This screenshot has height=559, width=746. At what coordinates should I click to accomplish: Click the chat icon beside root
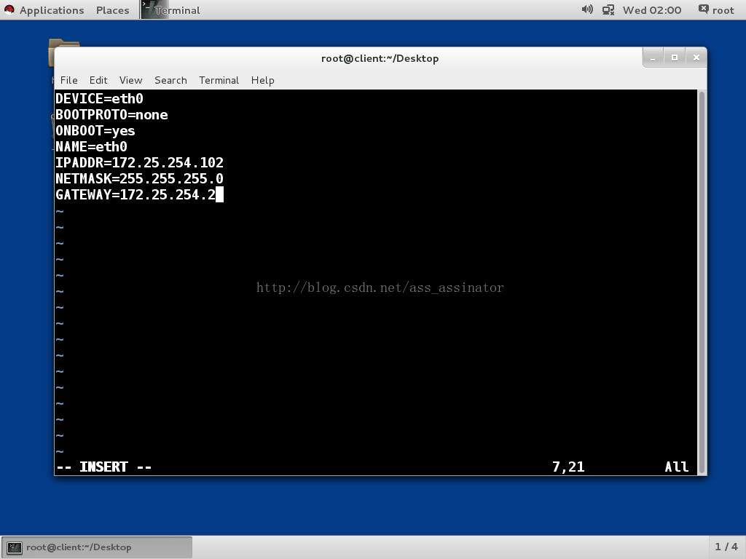pos(703,9)
